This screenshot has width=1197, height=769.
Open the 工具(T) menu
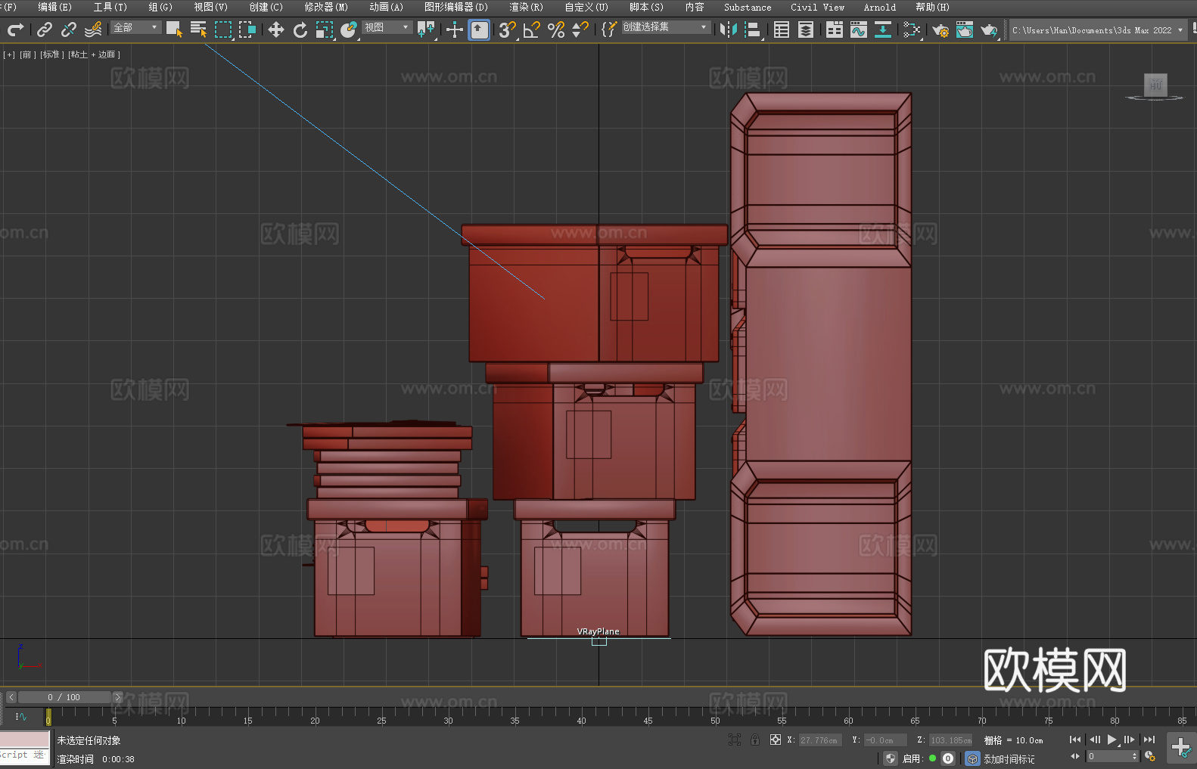coord(110,7)
